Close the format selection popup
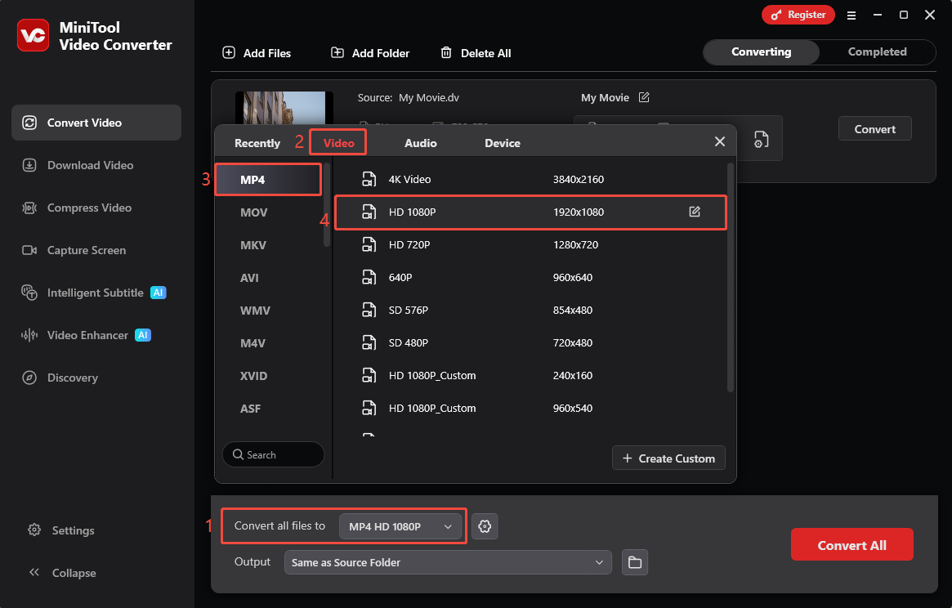The height and width of the screenshot is (608, 952). tap(720, 141)
